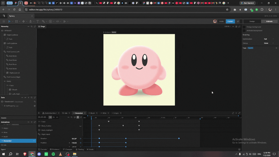279x157 pixels.
Task: Open the Debug dropdown
Action: click(269, 43)
